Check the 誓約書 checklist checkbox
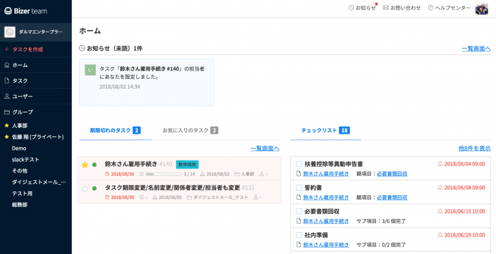The width and height of the screenshot is (496, 254). (299, 188)
